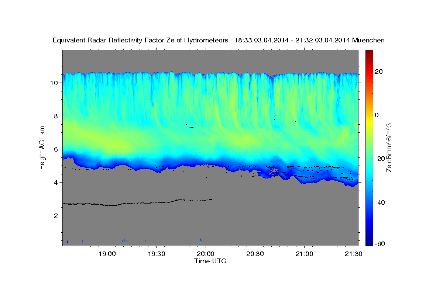Click the height tick label 4
Image resolution: width=443 pixels, height=295 pixels.
pos(56,183)
